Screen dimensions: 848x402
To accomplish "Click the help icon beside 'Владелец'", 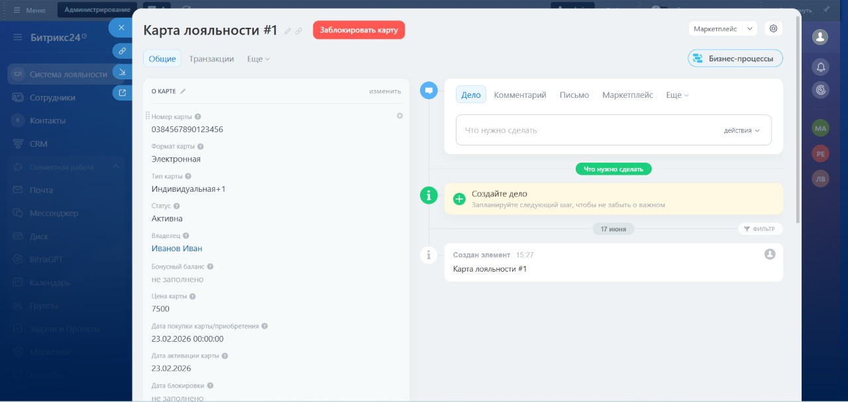I will (x=186, y=236).
